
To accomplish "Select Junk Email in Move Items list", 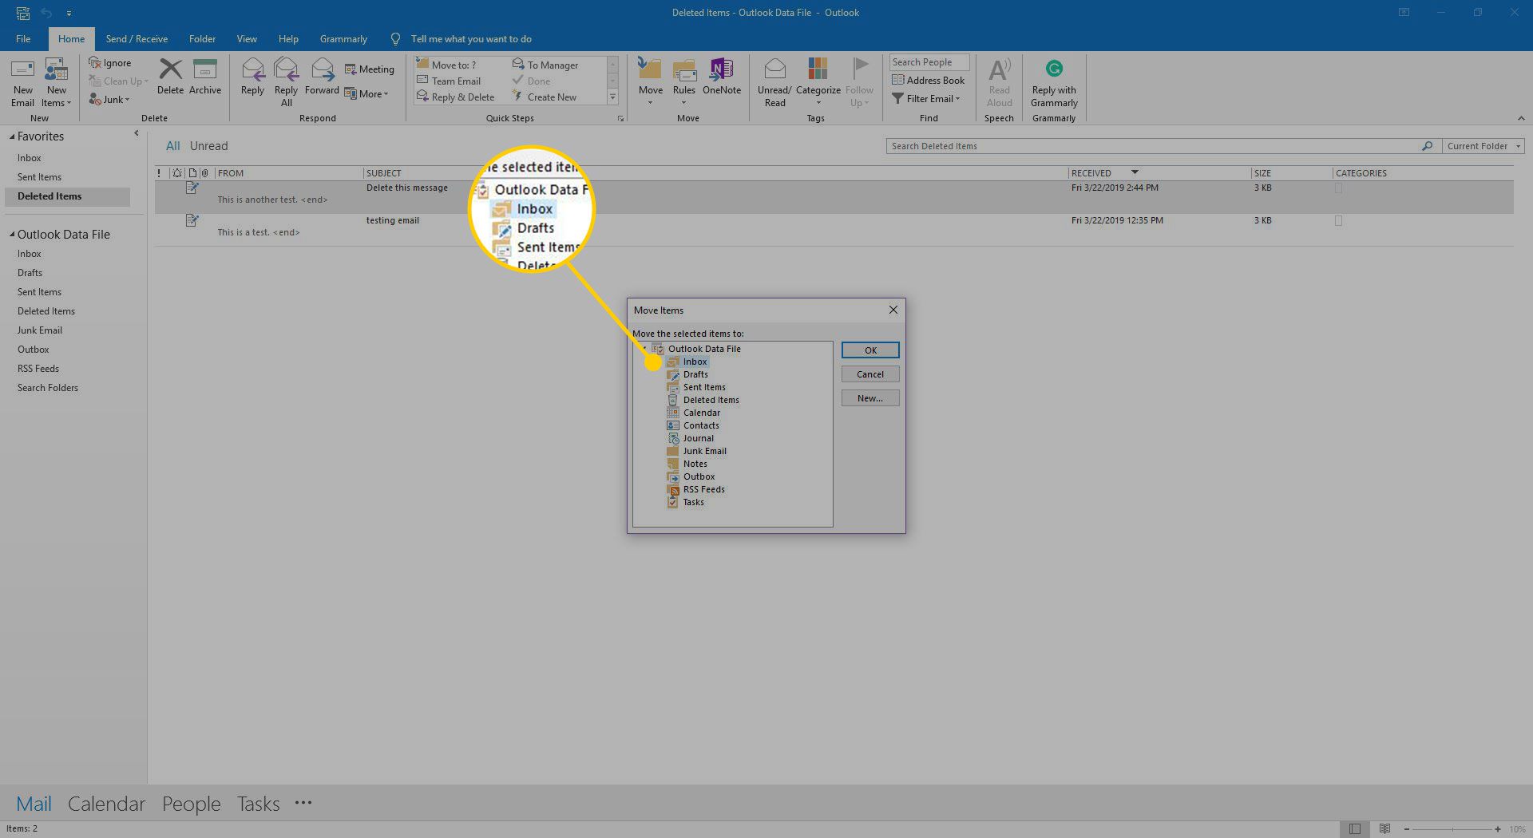I will click(704, 451).
